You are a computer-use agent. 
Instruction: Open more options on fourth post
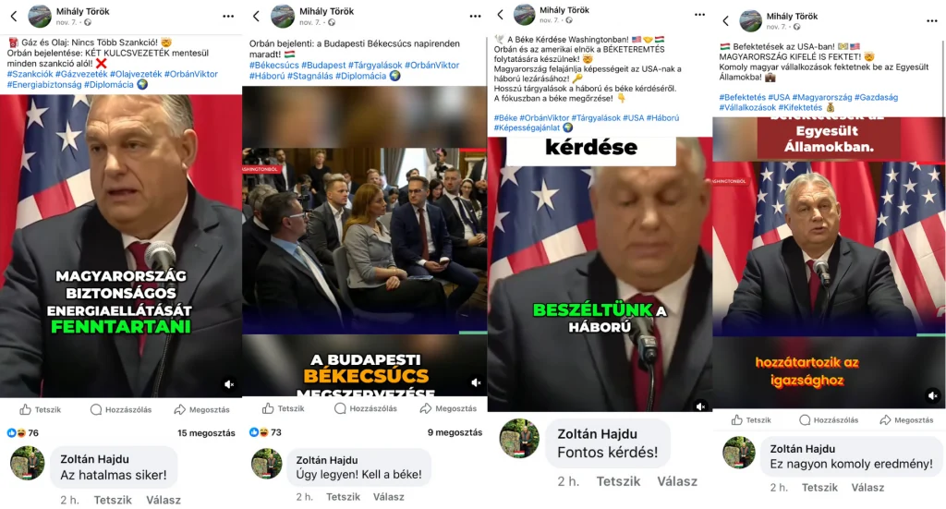(x=931, y=21)
